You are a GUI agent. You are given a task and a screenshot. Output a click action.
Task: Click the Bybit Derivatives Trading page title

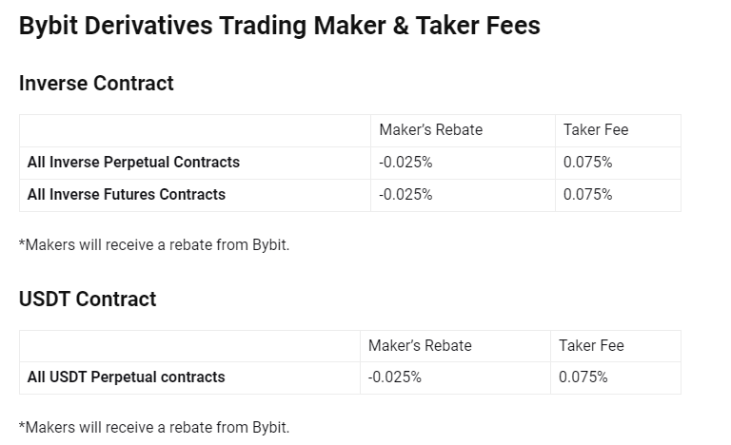click(x=280, y=26)
